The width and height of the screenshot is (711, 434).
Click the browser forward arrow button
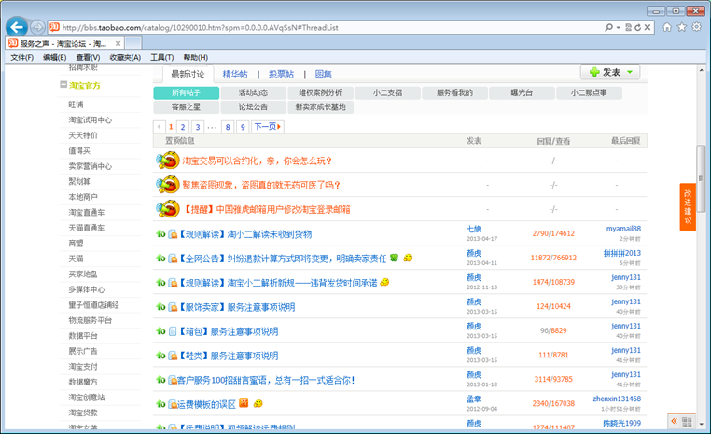(37, 27)
